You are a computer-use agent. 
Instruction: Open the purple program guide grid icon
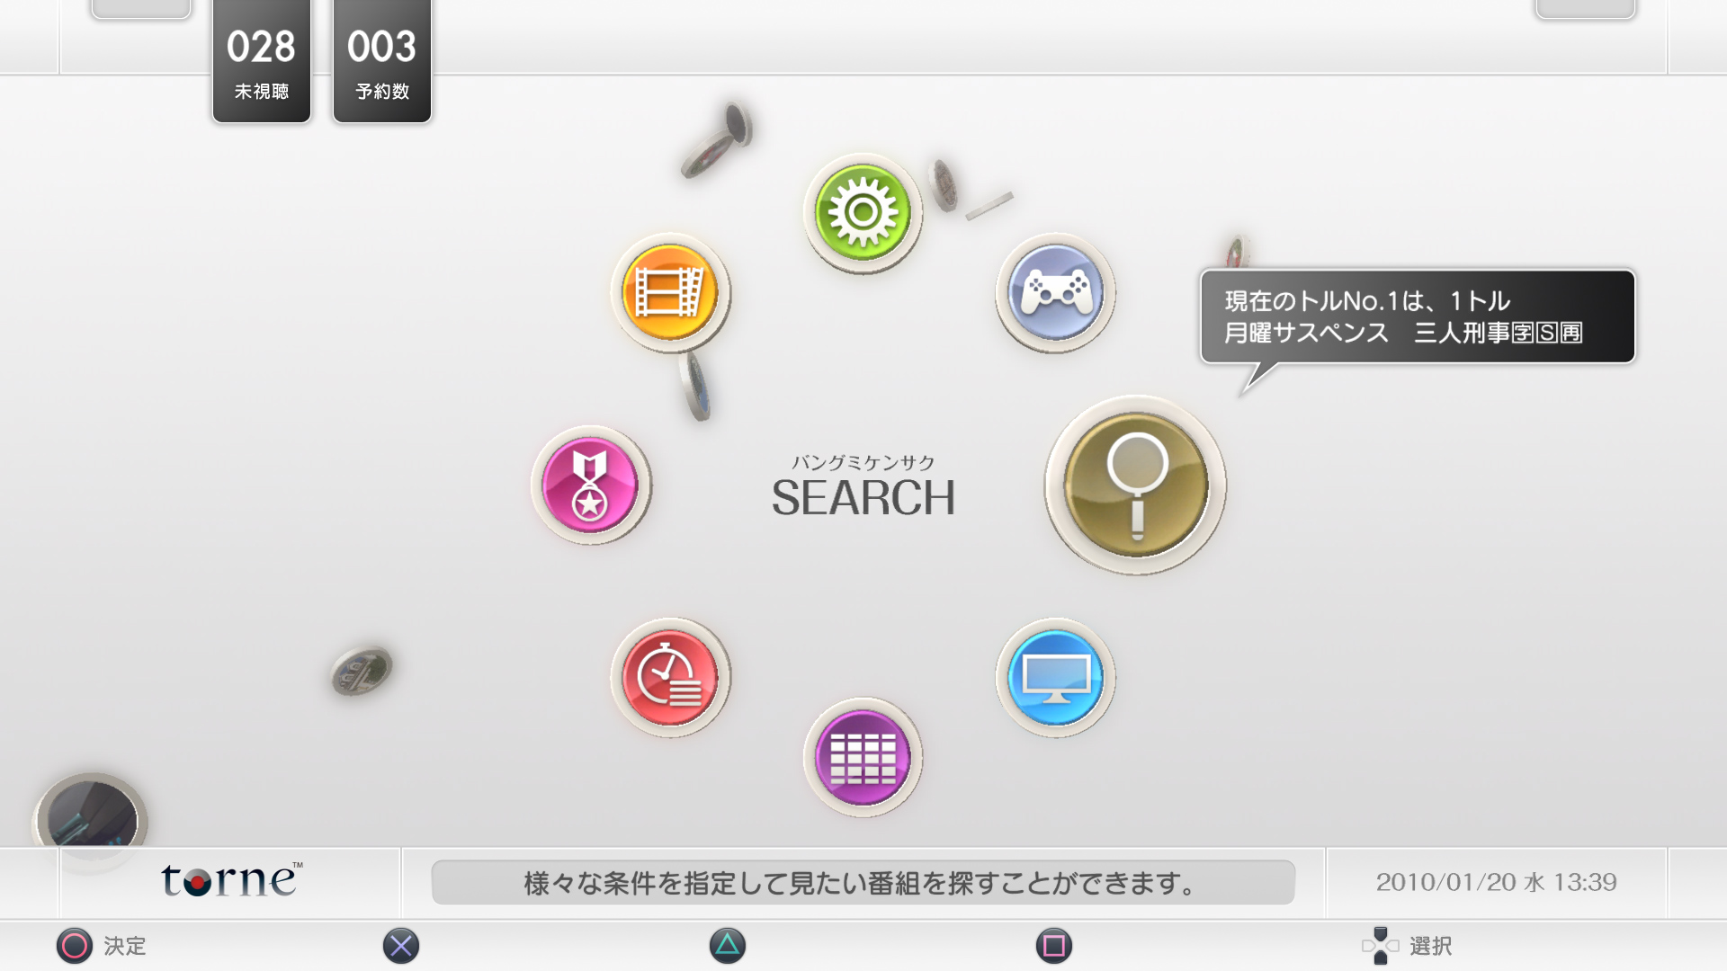863,758
